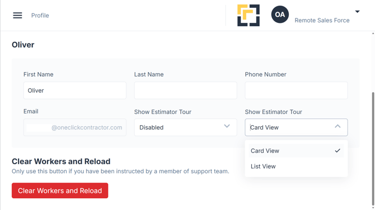This screenshot has height=210, width=375.
Task: Collapse the Card View dropdown using up chevron
Action: [337, 126]
